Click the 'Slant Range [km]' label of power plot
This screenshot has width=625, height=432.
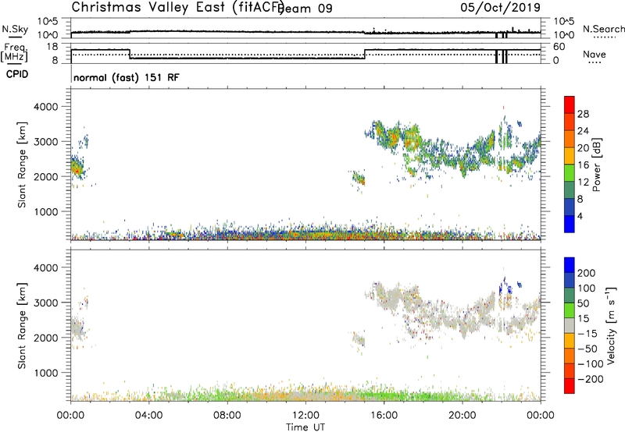pyautogui.click(x=22, y=165)
